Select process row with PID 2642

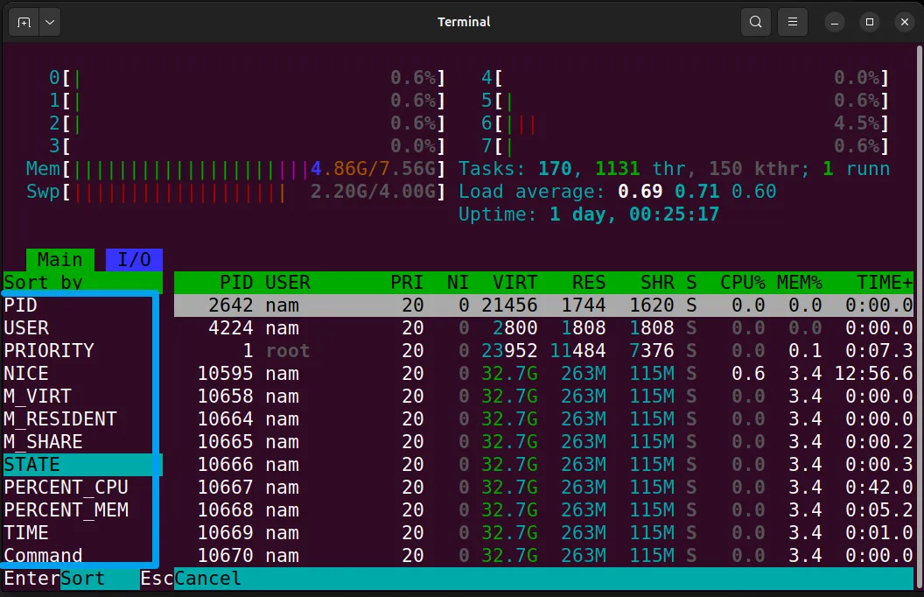543,306
